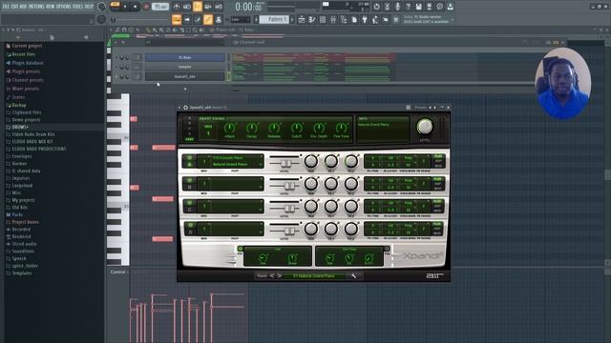The width and height of the screenshot is (611, 343).
Task: Toggle power button for Xpand!2 part C
Action: click(189, 203)
